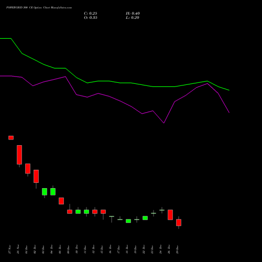262x262 pixels.
Task: Click the 22 Dec date label
Action: [x=144, y=249]
